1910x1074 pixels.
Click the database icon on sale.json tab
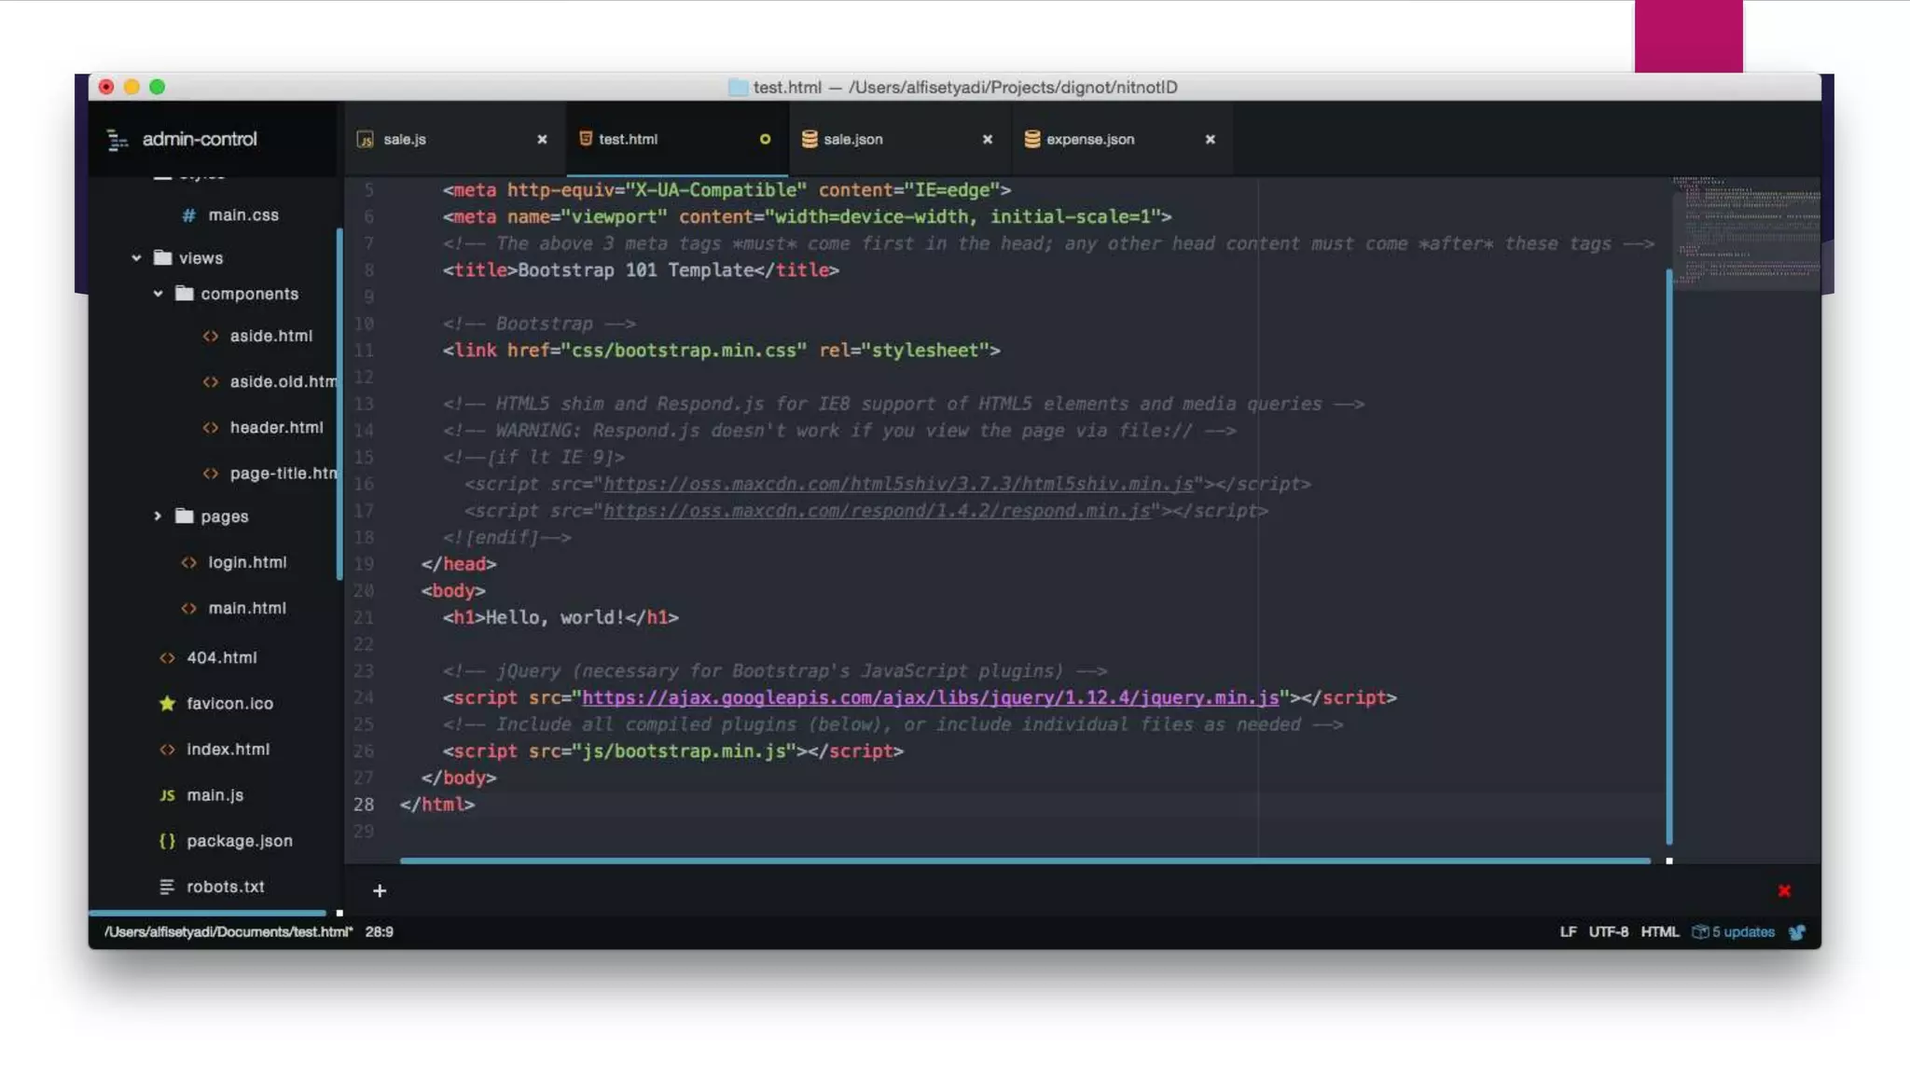click(810, 139)
